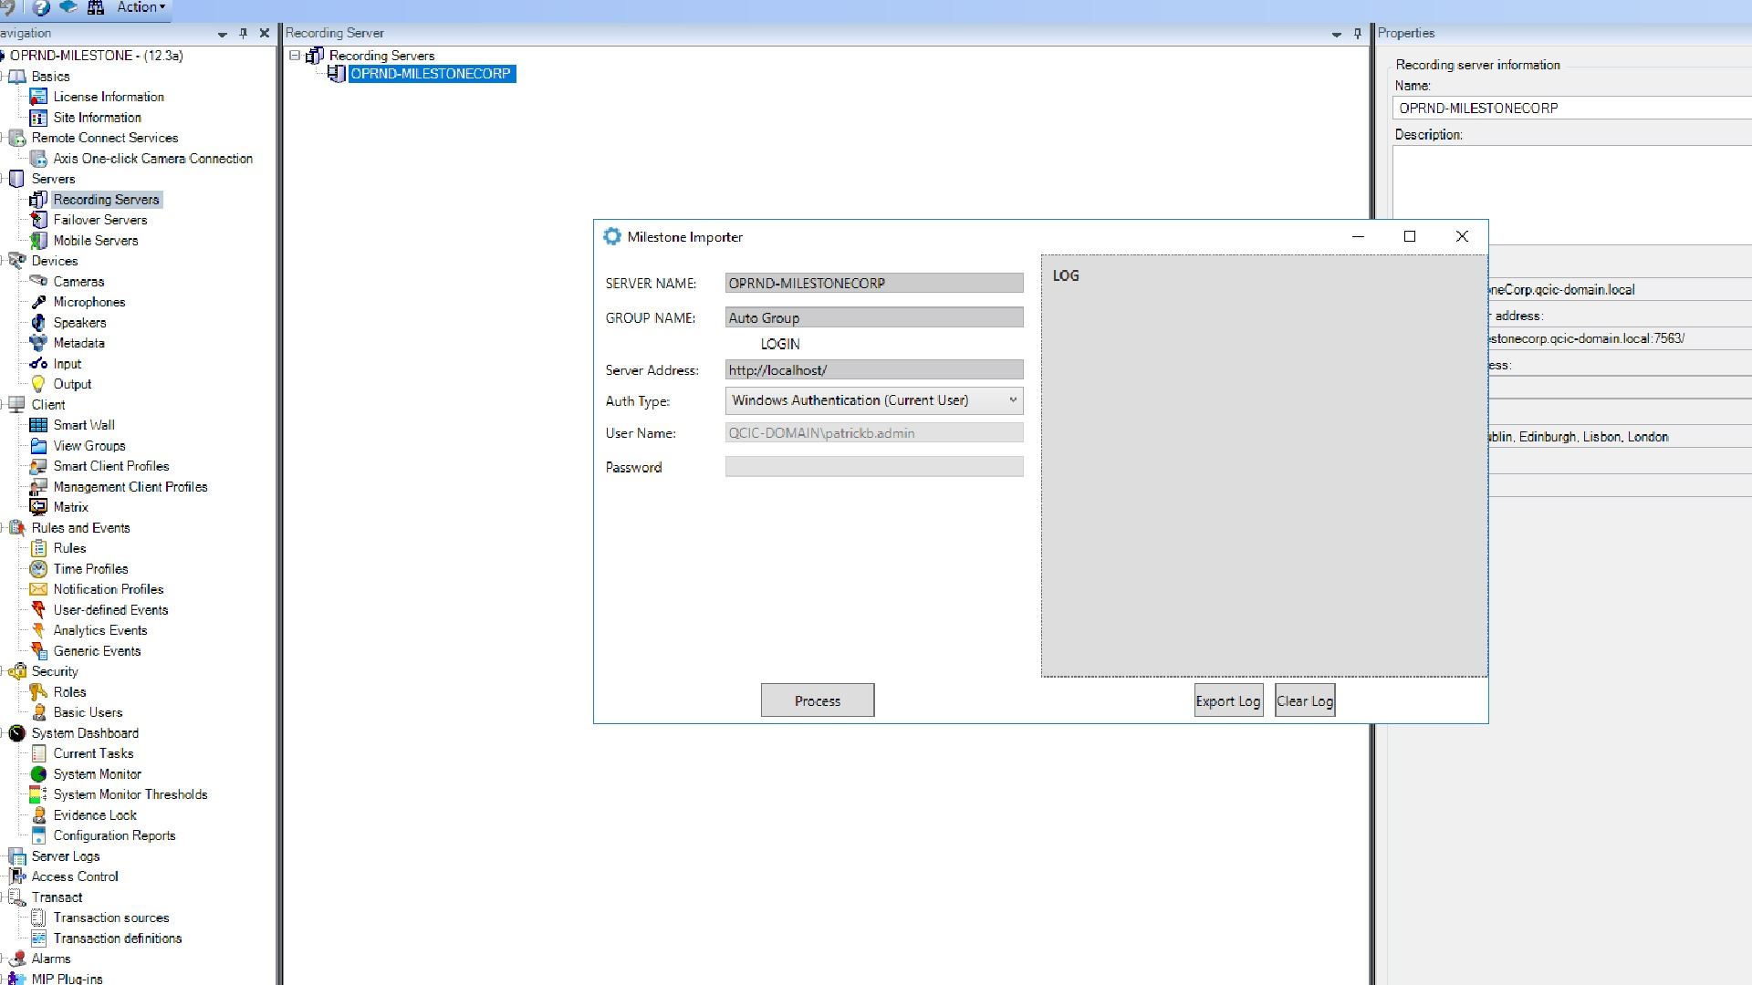Toggle the Recording Server pane pin
This screenshot has width=1752, height=985.
click(1357, 33)
